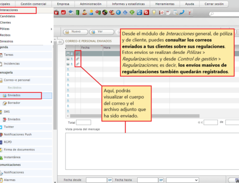Screen dimensions: 239x183
Task: Click the blue square refresh toolbar icon
Action: pos(139,12)
